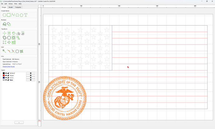Click the Check Cutter Access link
The image size is (215, 129).
click(9, 67)
